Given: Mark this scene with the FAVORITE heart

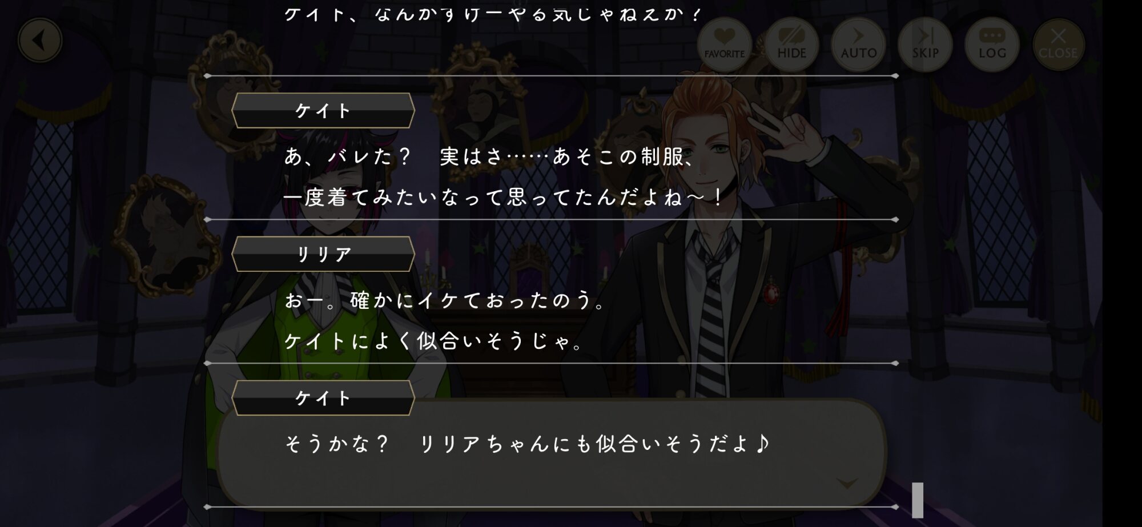Looking at the screenshot, I should click(724, 45).
